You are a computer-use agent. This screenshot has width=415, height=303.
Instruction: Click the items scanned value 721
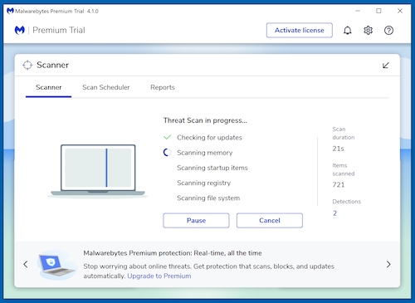point(339,184)
